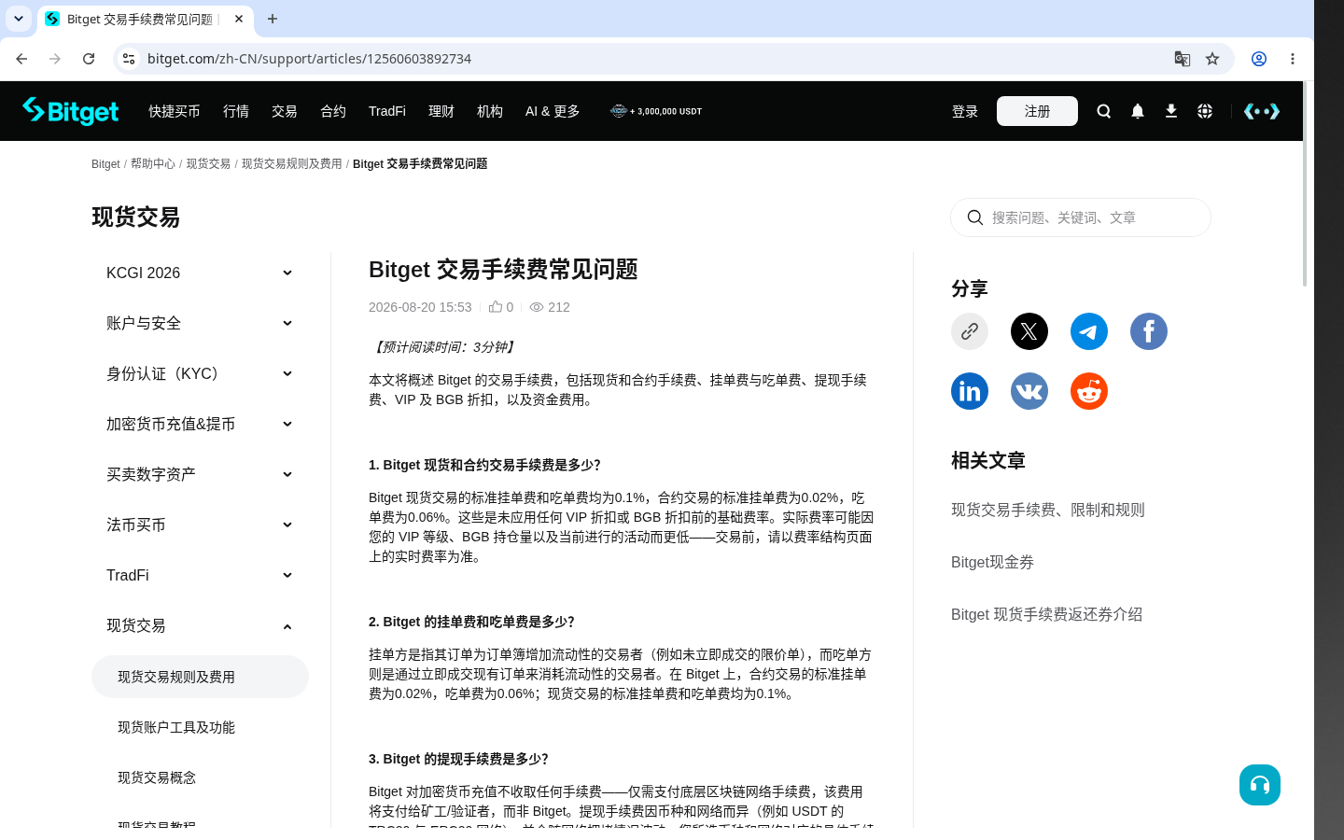Select 现货交易规则及费用 sidebar item
1344x840 pixels.
pos(200,677)
